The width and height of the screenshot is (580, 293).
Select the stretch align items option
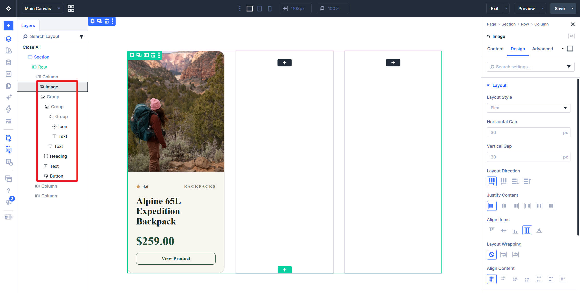(x=527, y=230)
